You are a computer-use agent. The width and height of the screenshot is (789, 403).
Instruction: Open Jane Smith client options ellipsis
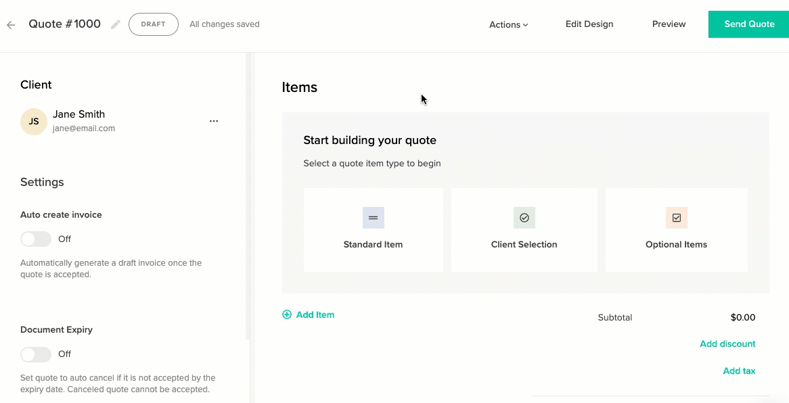click(x=214, y=121)
